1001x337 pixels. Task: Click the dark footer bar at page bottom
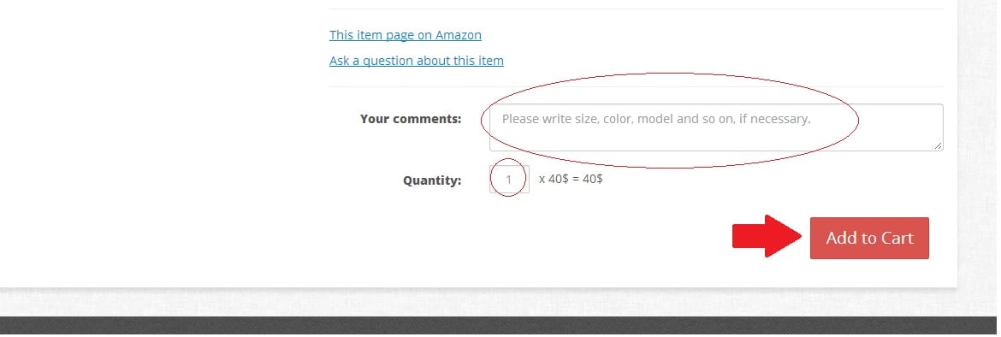coord(500,326)
